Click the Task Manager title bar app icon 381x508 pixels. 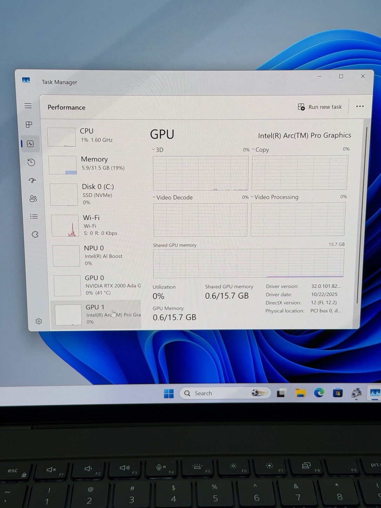(x=26, y=80)
